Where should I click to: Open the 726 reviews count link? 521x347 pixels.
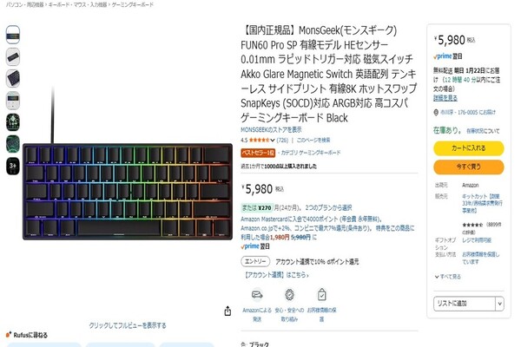[x=282, y=141]
